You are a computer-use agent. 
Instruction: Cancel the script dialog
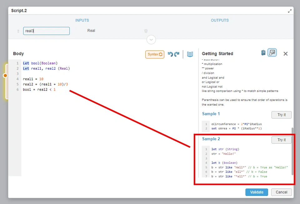pyautogui.click(x=281, y=192)
